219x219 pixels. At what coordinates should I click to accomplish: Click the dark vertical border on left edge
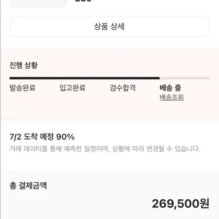click(0, 110)
